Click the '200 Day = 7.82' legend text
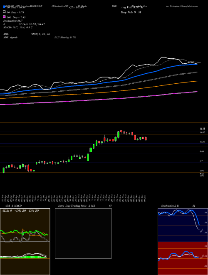The height and width of the screenshot is (275, 208). point(16,17)
